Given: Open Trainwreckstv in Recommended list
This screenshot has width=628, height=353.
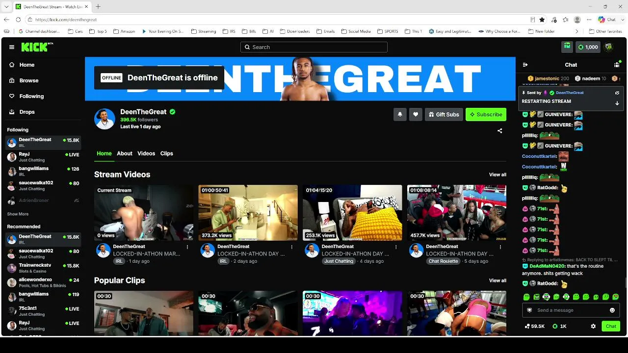Looking at the screenshot, I should 43,268.
